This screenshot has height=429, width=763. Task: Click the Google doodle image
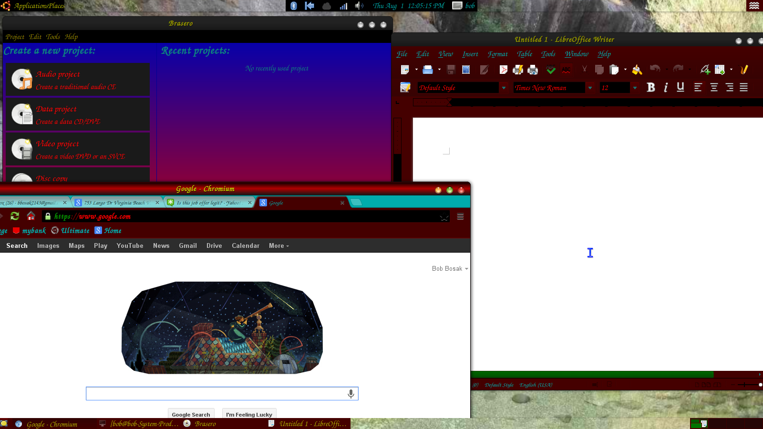tap(222, 327)
